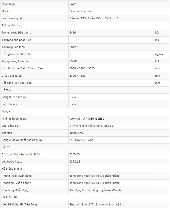Click the Diesel fuel type cell

pyautogui.click(x=111, y=104)
